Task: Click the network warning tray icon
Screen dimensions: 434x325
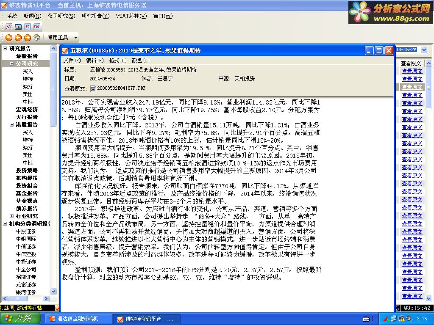Action: pyautogui.click(x=401, y=319)
